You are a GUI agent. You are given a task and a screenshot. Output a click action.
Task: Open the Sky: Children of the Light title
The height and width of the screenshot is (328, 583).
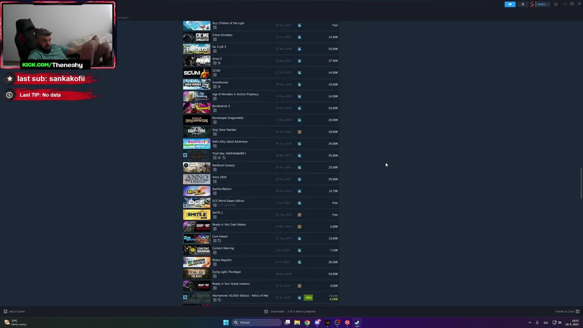pos(228,23)
